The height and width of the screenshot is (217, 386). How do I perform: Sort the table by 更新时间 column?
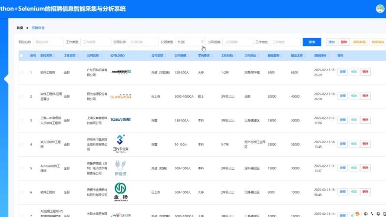tap(321, 56)
